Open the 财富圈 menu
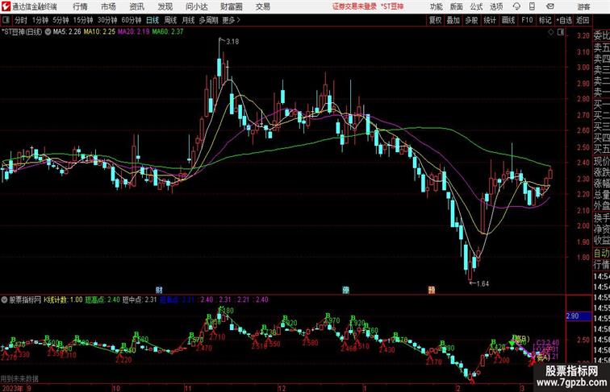 [232, 6]
